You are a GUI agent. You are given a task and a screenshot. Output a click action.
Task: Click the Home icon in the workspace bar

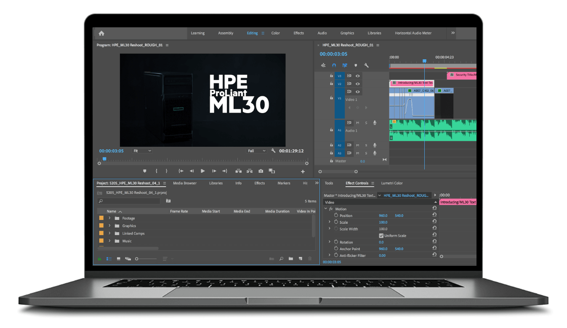pos(101,33)
